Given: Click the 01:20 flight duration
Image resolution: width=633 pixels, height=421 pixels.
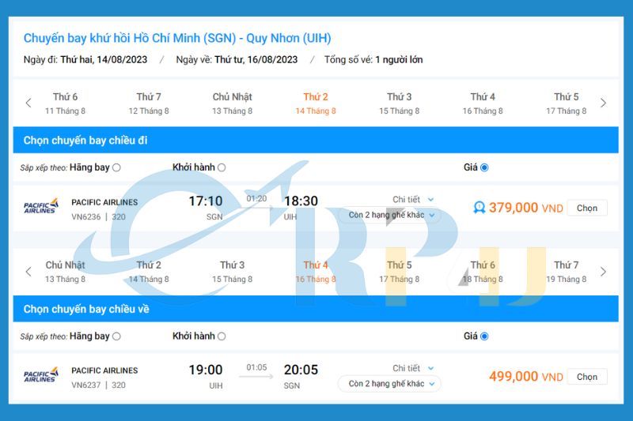Looking at the screenshot, I should (256, 198).
